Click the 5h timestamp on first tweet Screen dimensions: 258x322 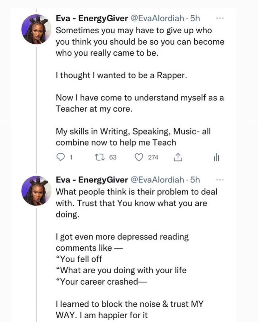pos(195,19)
